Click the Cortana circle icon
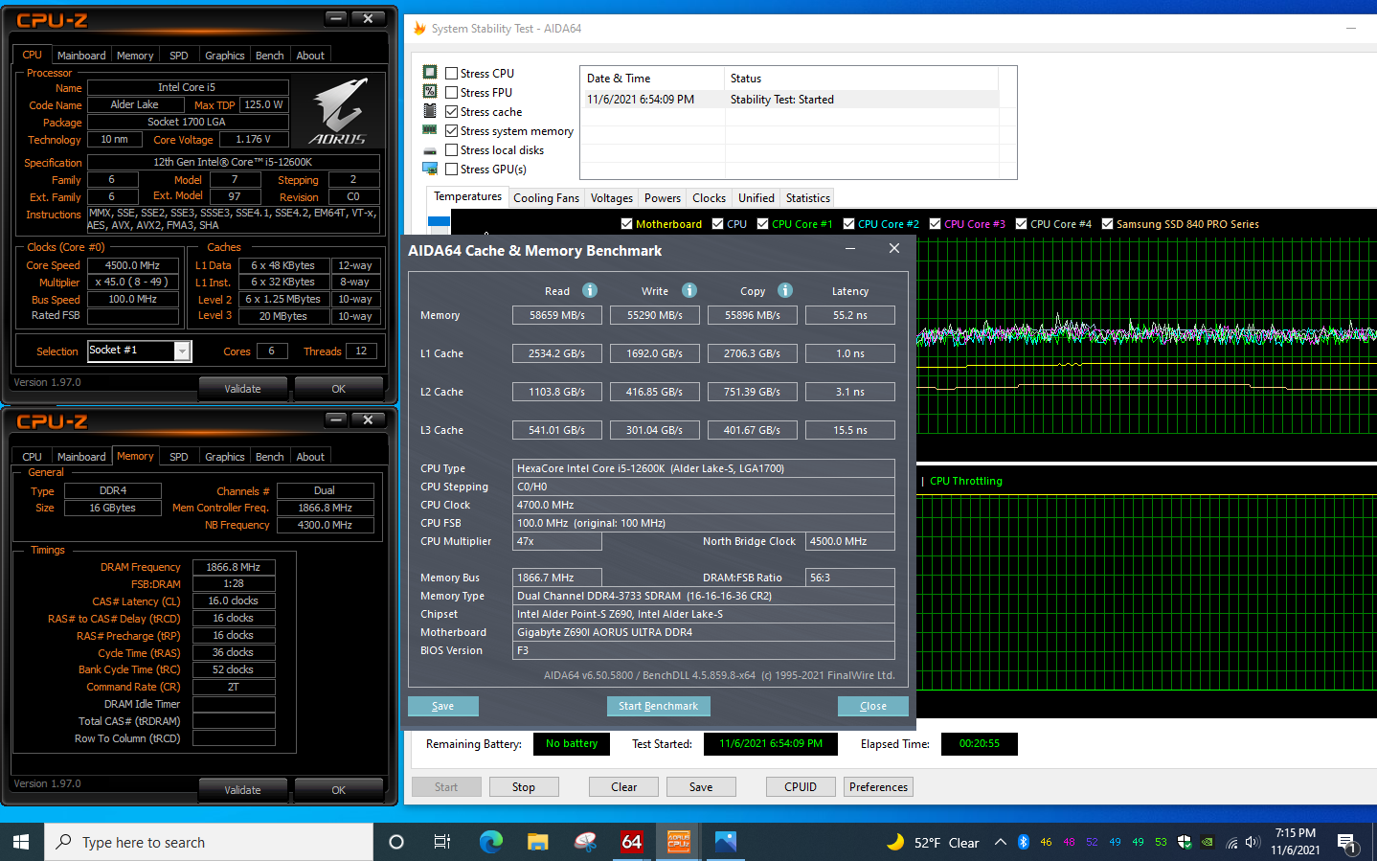 (395, 842)
